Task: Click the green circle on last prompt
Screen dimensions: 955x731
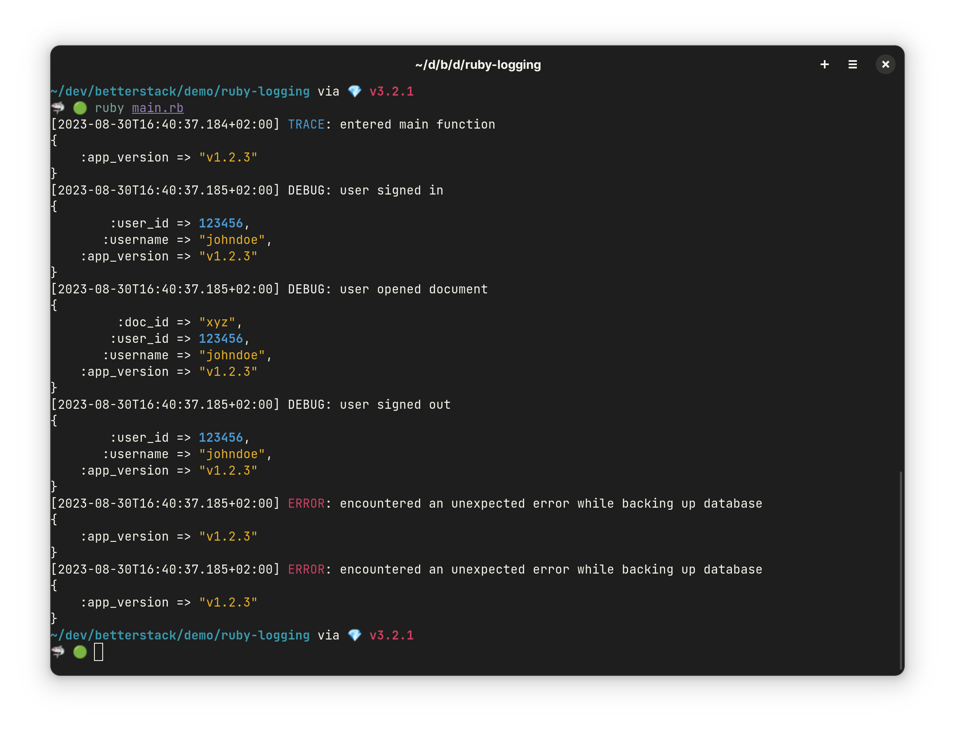Action: coord(80,652)
